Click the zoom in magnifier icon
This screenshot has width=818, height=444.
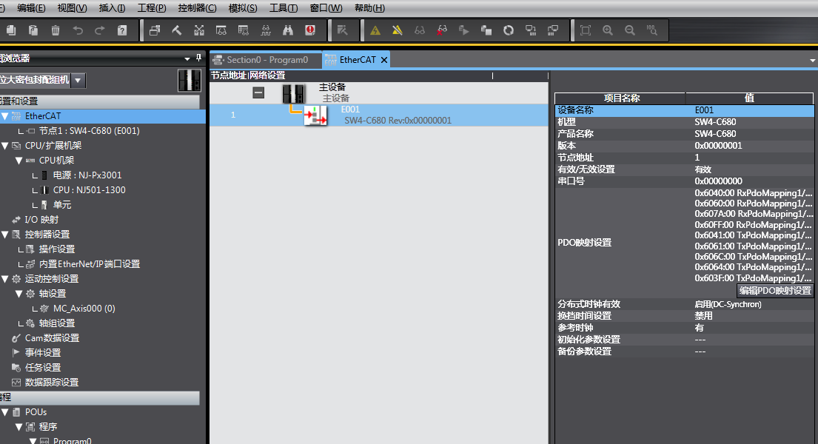(608, 30)
